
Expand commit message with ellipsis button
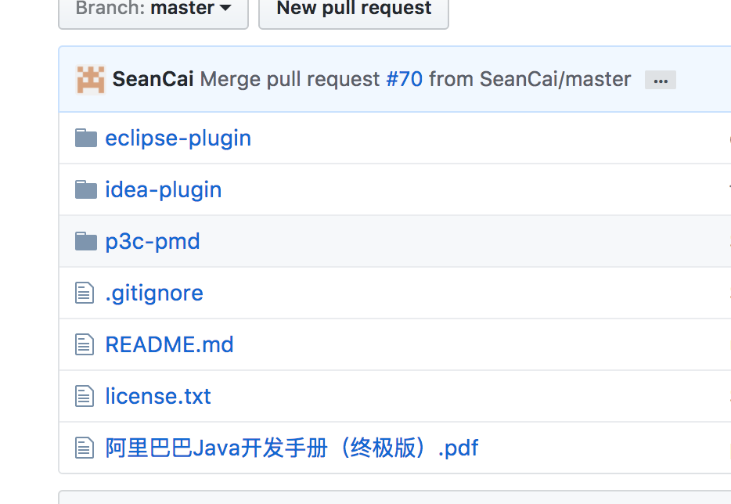660,80
